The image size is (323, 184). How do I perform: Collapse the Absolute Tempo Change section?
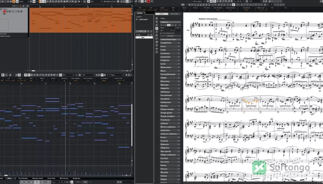pyautogui.click(x=170, y=40)
